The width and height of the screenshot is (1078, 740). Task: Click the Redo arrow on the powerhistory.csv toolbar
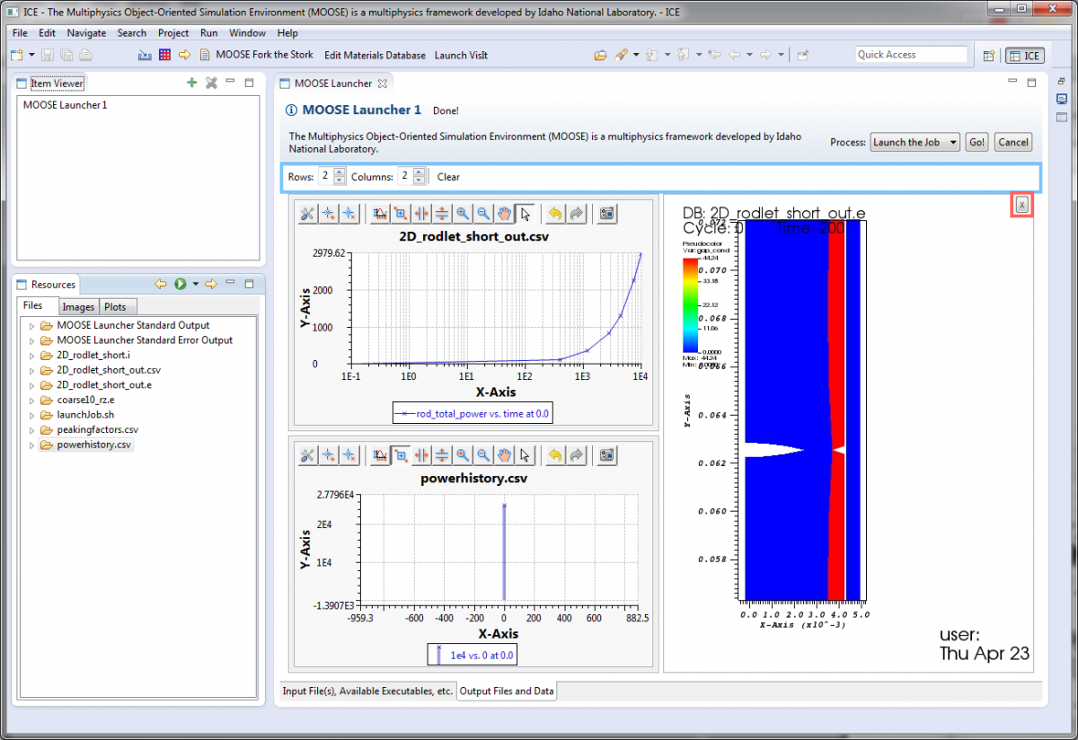[x=576, y=455]
